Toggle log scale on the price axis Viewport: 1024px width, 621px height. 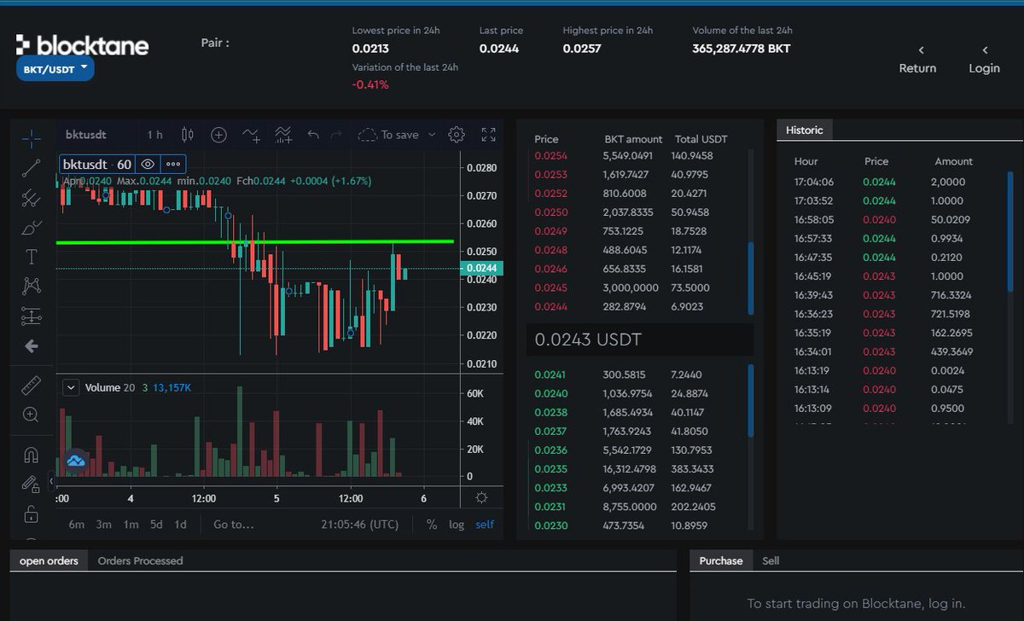[x=457, y=525]
